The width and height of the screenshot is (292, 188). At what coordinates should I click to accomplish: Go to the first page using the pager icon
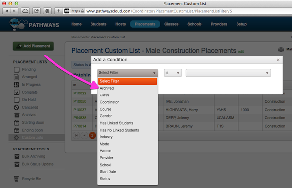[76, 135]
